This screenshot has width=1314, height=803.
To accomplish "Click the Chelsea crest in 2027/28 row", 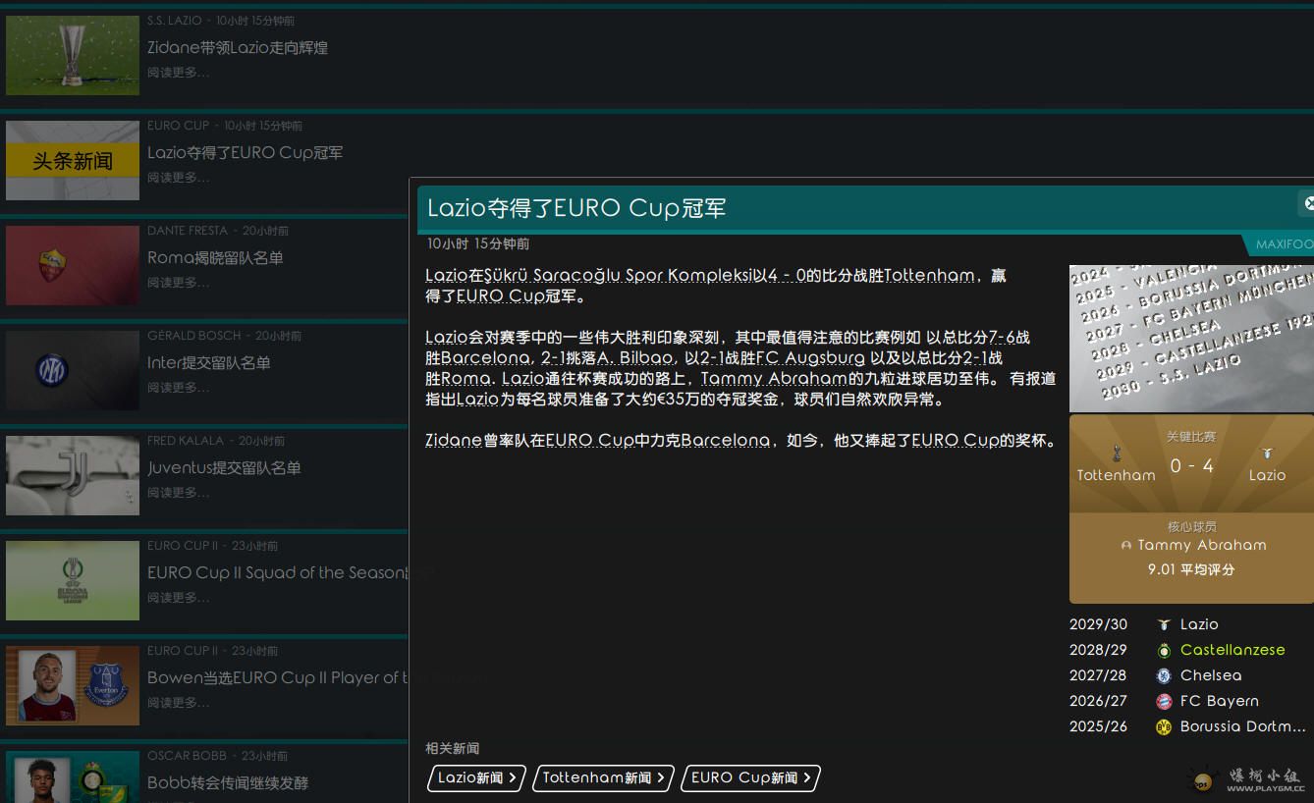I will click(1164, 675).
